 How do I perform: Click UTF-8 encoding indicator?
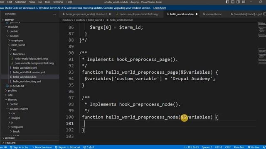(219, 147)
